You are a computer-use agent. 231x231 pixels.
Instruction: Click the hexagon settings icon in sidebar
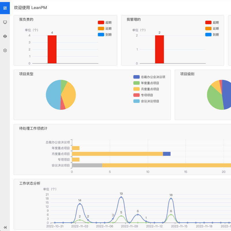(x=5, y=51)
